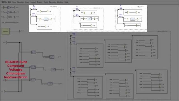Open the Window menu
179x101 pixels.
click(60, 2)
